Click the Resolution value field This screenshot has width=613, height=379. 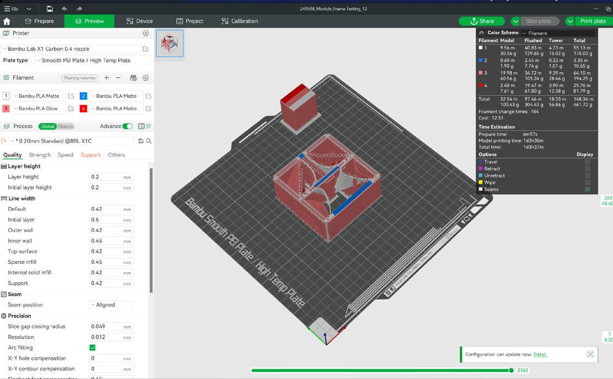click(x=111, y=337)
